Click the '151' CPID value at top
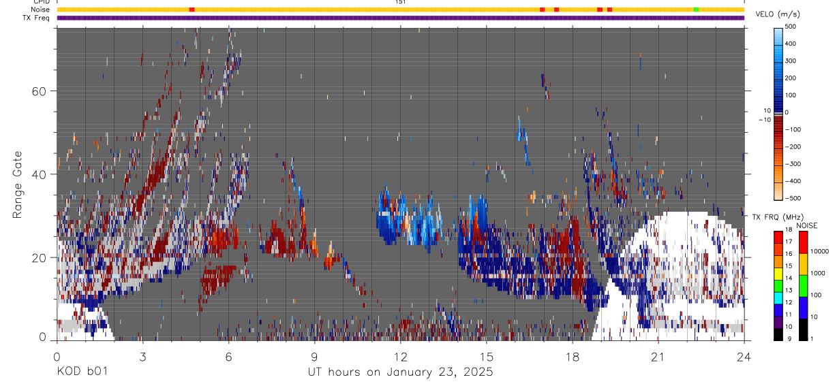The width and height of the screenshot is (837, 386). tap(401, 2)
